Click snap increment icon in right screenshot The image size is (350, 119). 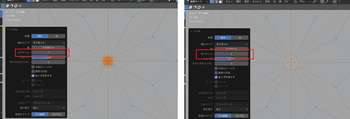(327, 2)
